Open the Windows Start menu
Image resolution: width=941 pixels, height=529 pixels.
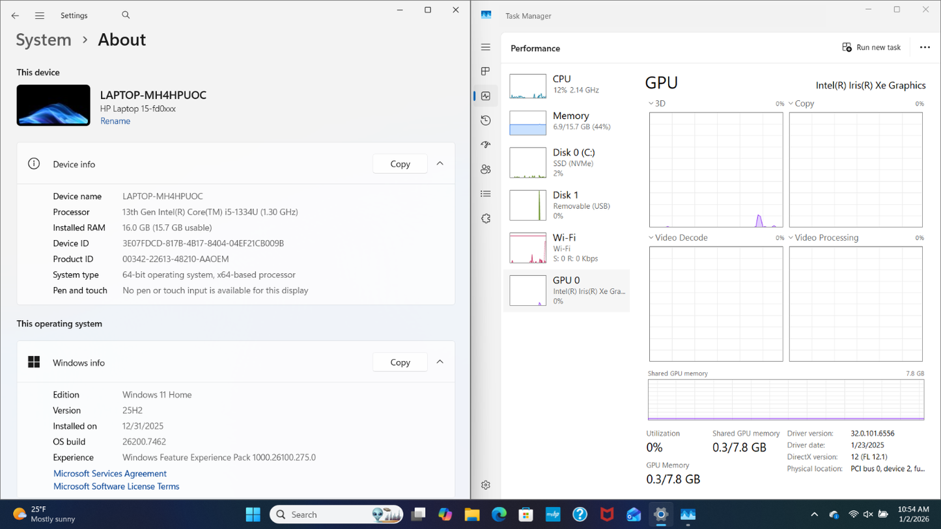point(253,515)
